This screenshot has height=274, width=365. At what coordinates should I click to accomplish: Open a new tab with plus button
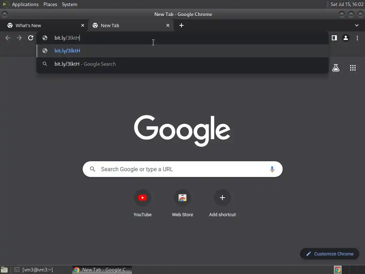click(x=181, y=25)
